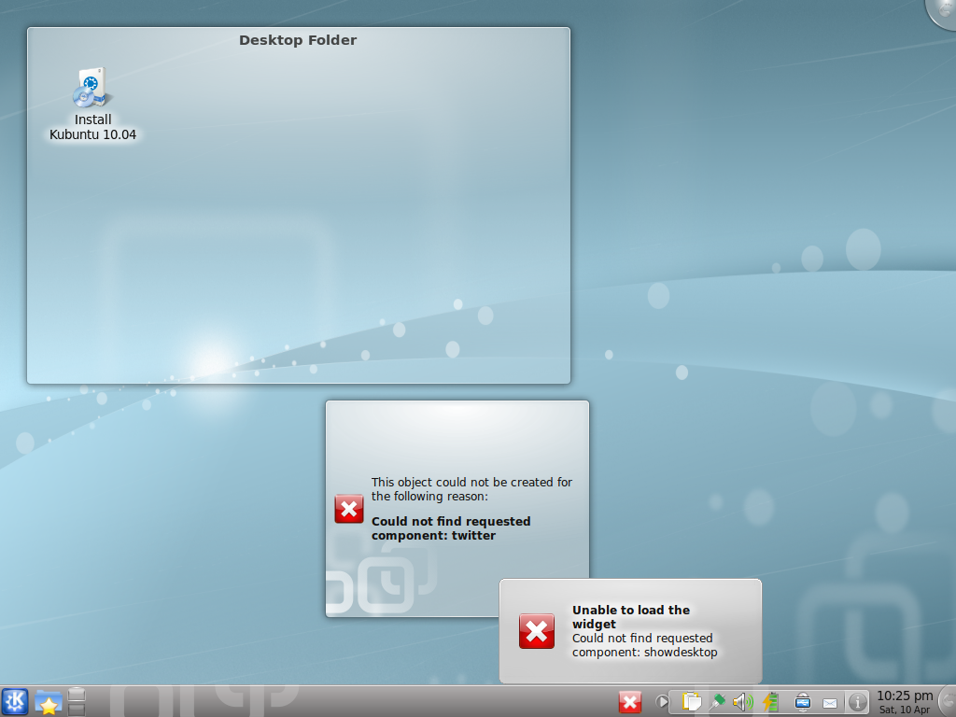Open the KDE Kickoff application launcher
This screenshot has height=717, width=956.
click(x=15, y=702)
